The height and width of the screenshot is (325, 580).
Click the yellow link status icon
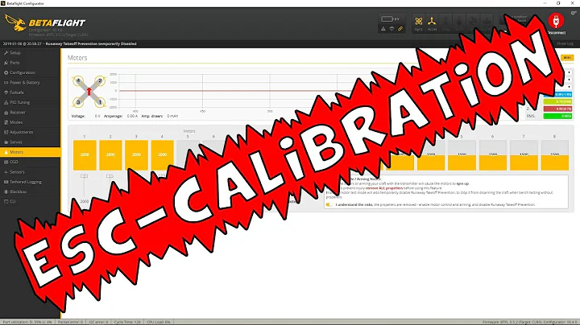(x=400, y=29)
